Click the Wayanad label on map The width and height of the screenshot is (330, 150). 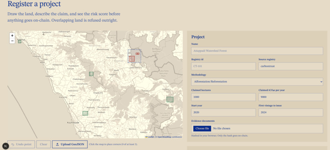click(x=119, y=61)
